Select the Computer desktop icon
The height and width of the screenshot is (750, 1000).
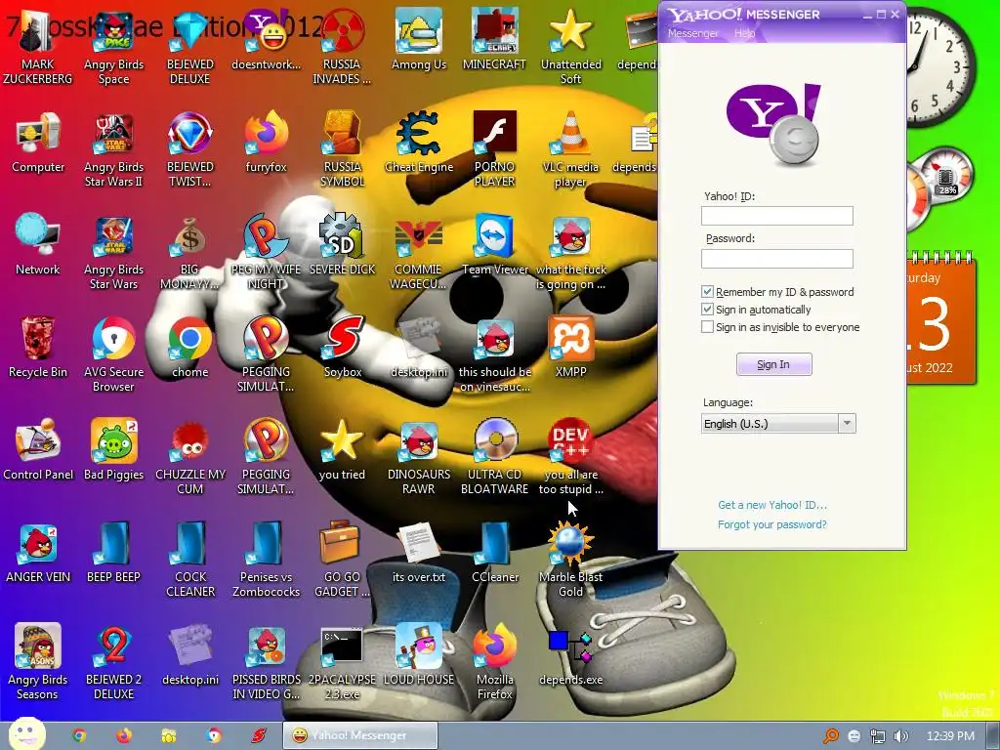(x=38, y=143)
